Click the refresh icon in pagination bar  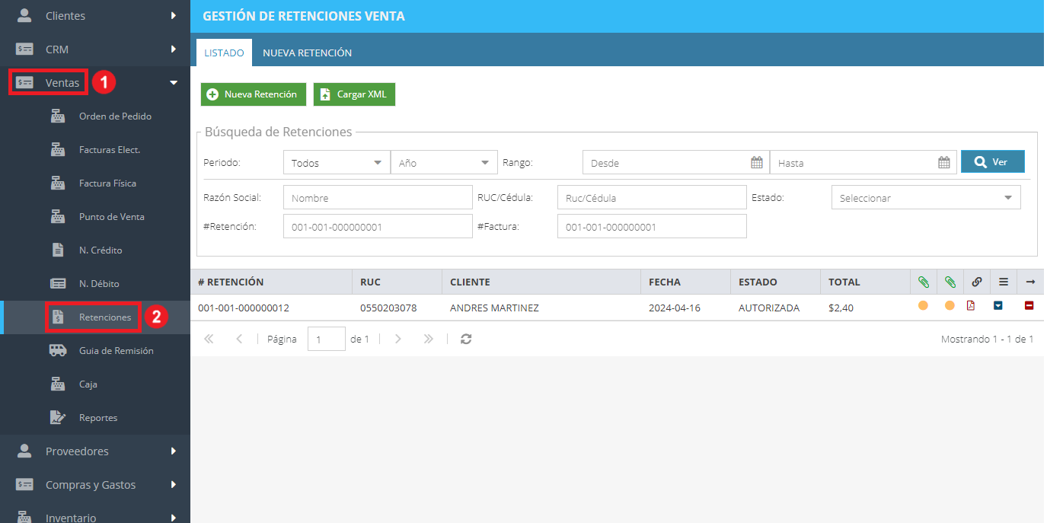coord(466,339)
